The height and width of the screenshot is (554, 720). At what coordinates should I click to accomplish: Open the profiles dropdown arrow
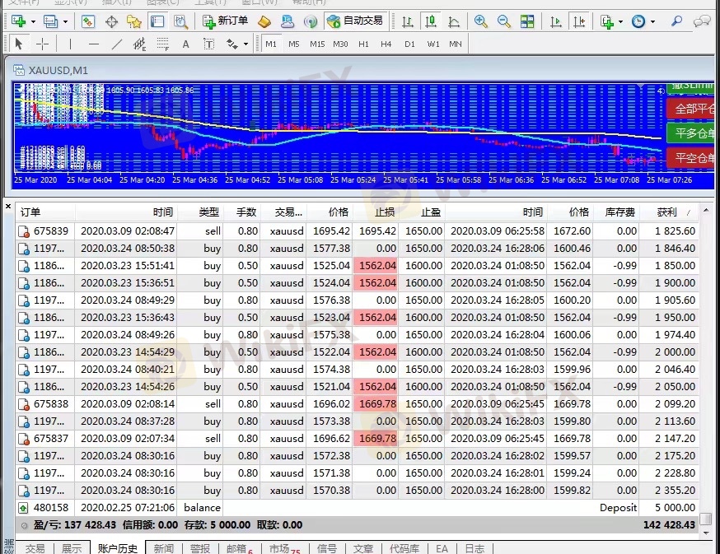coord(64,22)
